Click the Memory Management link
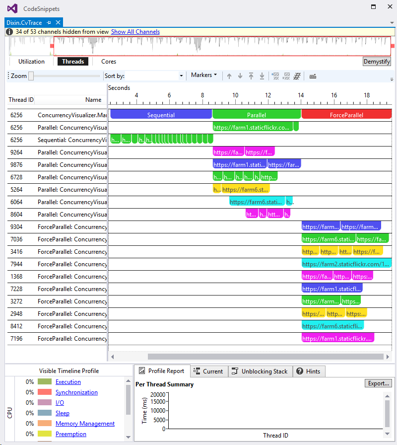 pos(85,424)
